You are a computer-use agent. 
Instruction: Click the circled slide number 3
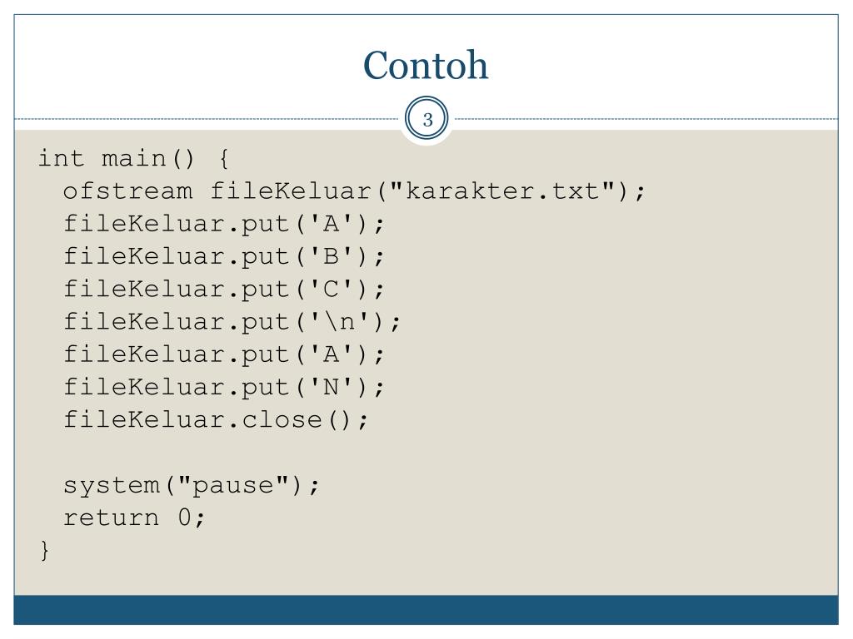[427, 118]
